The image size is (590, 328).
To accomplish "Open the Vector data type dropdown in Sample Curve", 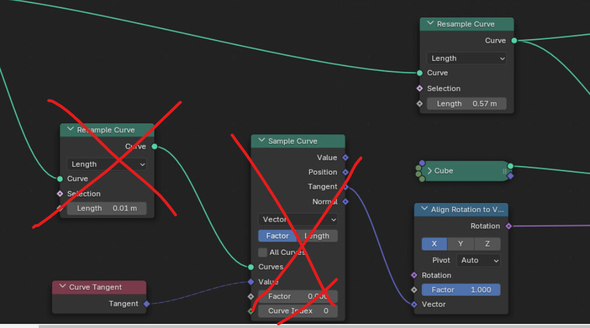I will (x=298, y=219).
